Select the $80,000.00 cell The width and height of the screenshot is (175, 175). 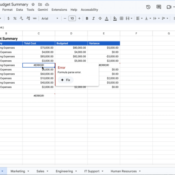coord(71,48)
